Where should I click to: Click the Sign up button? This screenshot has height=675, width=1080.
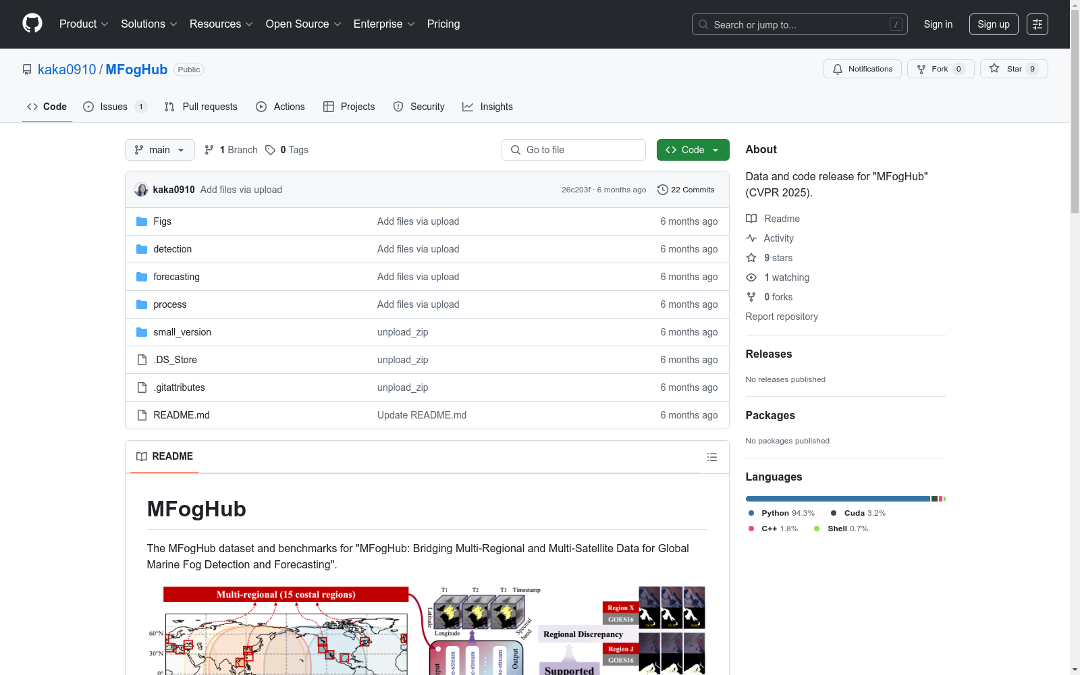point(994,24)
